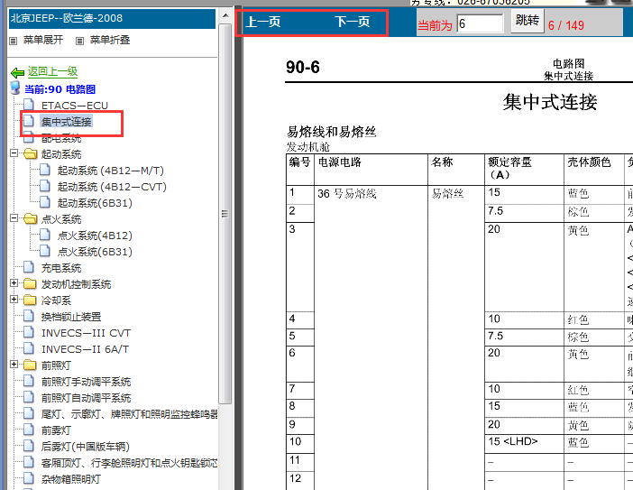Open 换档锁止装置 document
Viewport: 633px width, 490px height.
click(x=71, y=317)
